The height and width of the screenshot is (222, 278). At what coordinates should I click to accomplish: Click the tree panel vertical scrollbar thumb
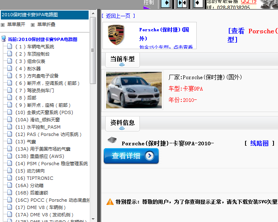(x=93, y=50)
